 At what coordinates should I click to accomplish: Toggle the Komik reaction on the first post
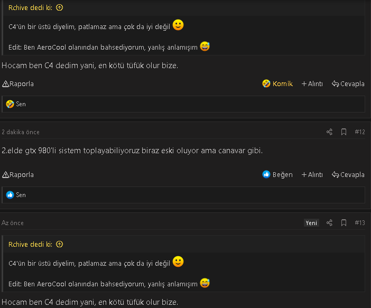(x=277, y=83)
